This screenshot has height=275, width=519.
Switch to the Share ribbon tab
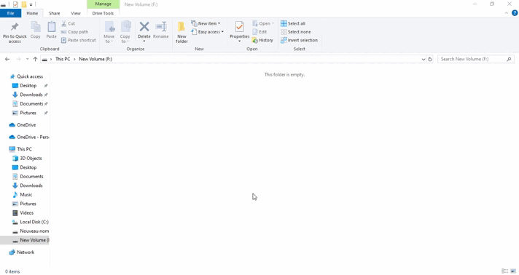(x=54, y=13)
